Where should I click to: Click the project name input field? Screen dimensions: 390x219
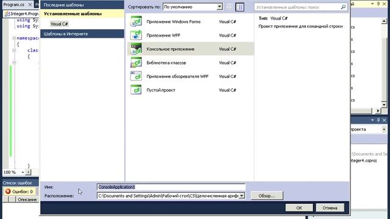171,187
